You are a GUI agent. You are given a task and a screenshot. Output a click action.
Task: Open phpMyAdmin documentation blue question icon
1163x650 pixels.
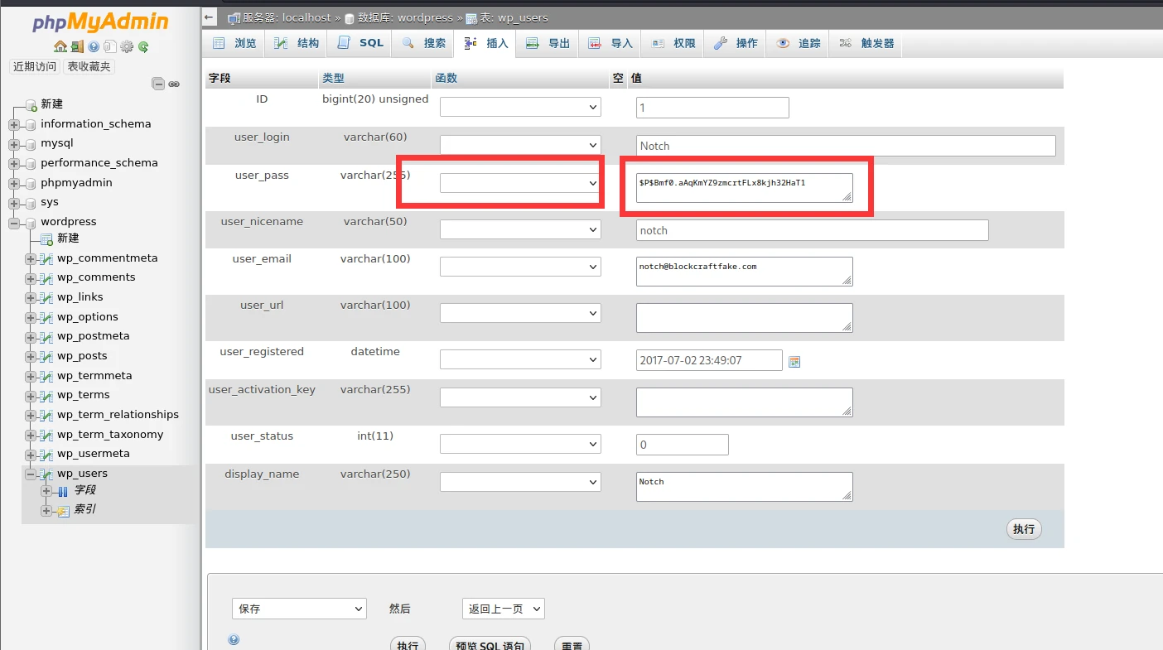[x=94, y=47]
